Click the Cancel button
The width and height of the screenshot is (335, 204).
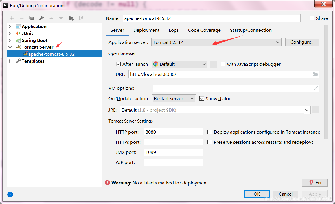286,194
